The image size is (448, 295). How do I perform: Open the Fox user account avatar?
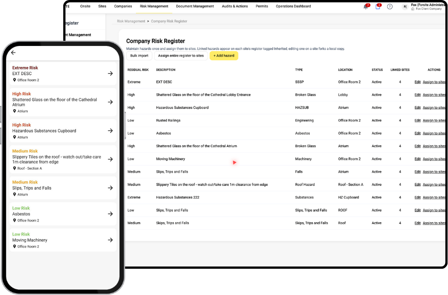click(x=405, y=7)
